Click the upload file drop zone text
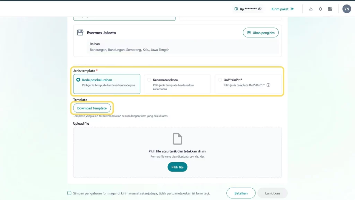The width and height of the screenshot is (355, 200). (177, 151)
